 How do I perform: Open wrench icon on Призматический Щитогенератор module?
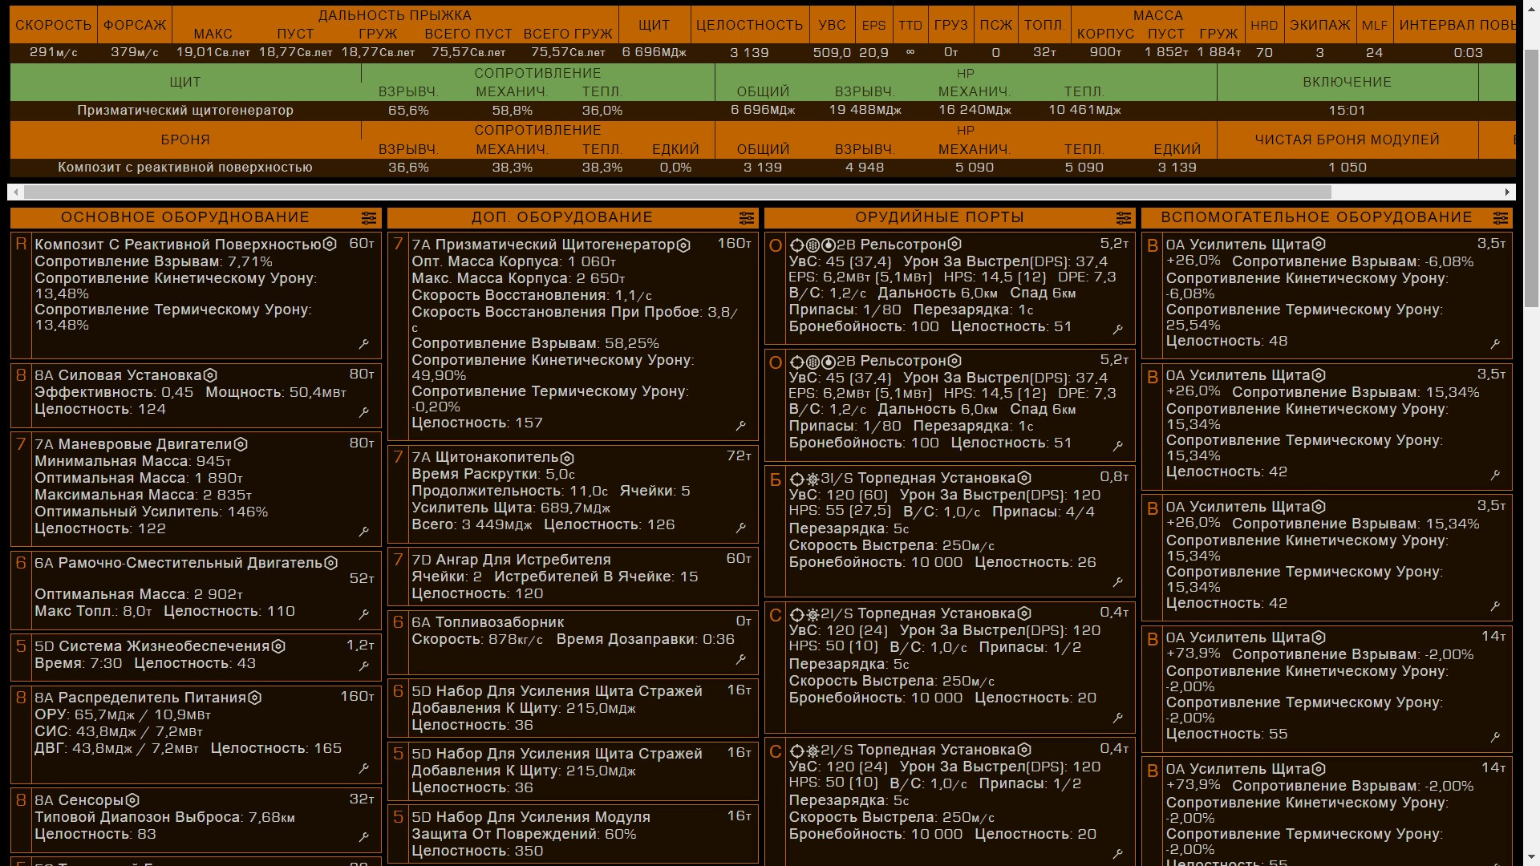coord(741,425)
